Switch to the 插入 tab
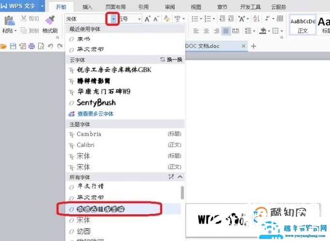Viewport: 330px width, 241px height. 88,7
